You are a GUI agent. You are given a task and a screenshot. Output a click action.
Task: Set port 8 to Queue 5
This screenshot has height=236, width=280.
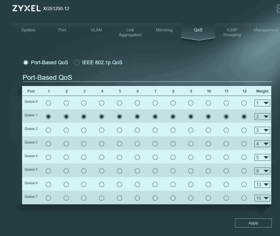tap(173, 171)
